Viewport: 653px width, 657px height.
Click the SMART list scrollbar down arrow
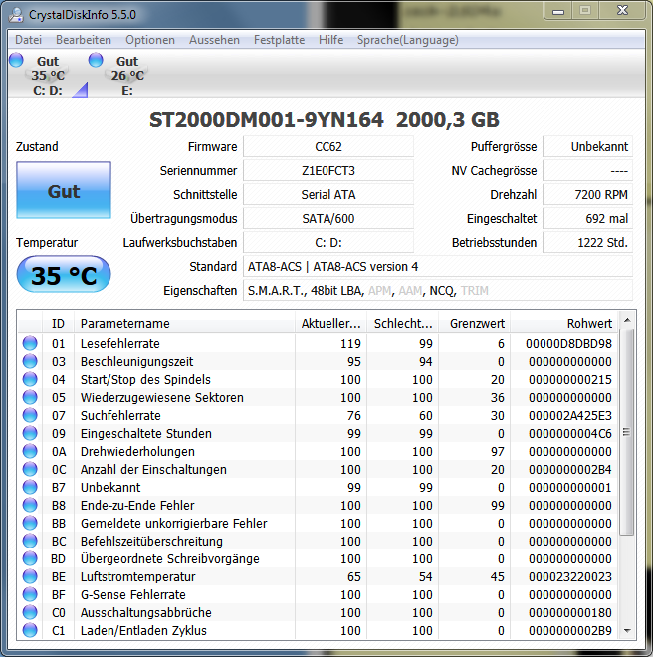pos(627,630)
